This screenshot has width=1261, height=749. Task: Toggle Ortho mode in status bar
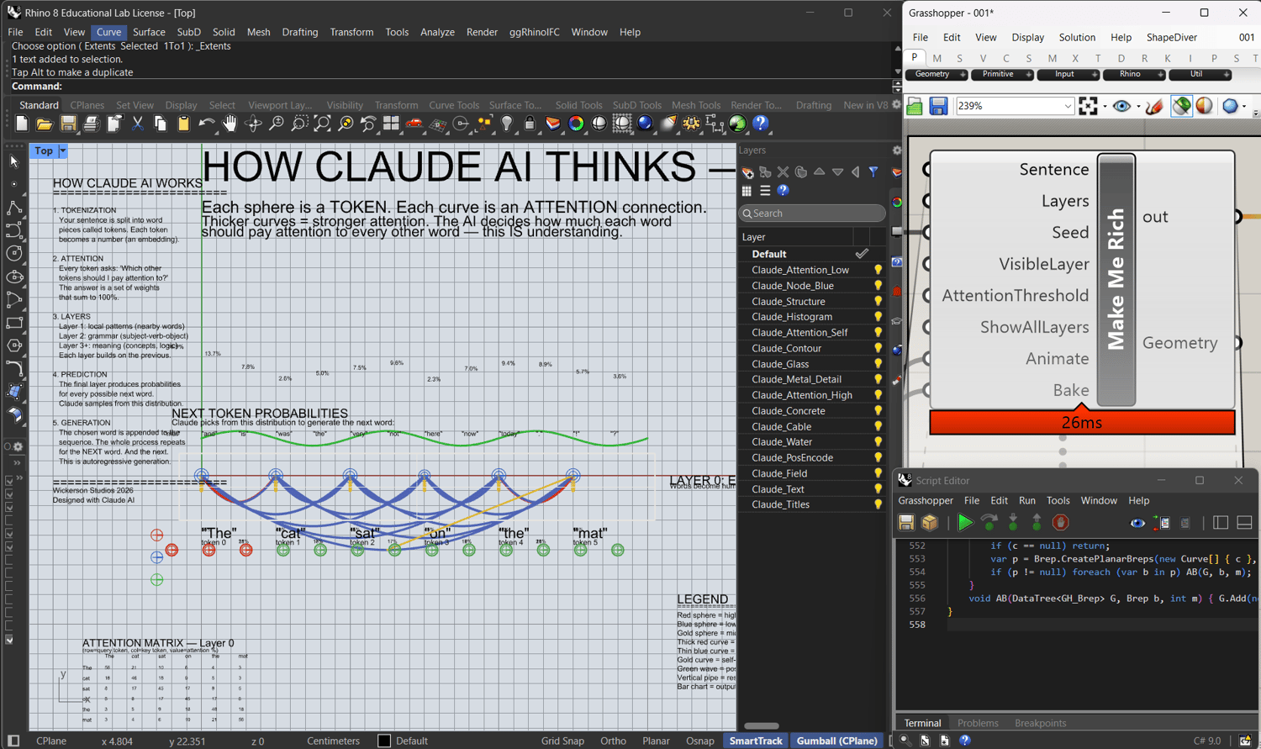point(613,741)
